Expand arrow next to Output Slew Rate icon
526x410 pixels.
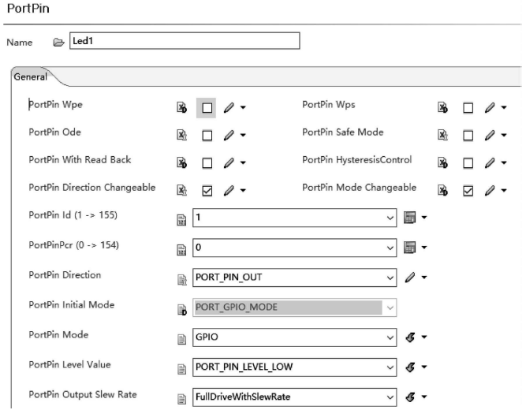(x=424, y=397)
